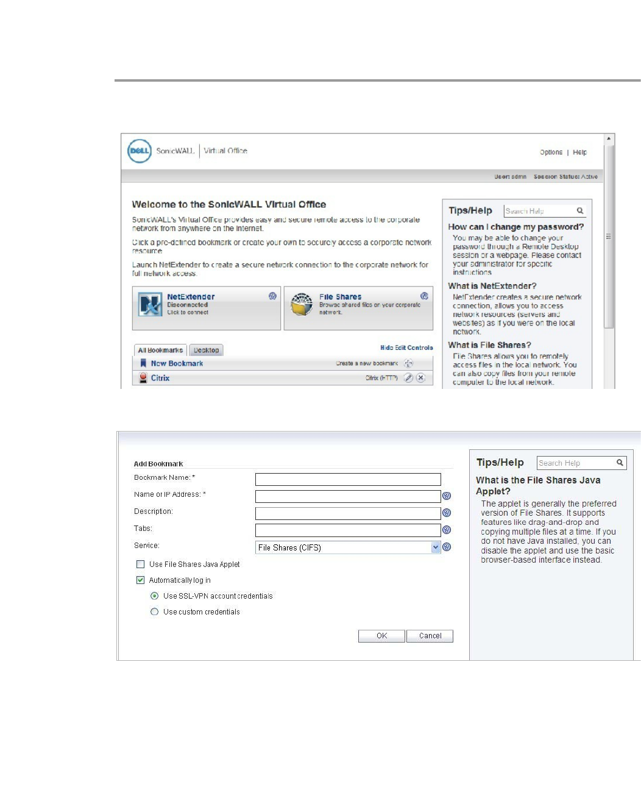Click the vertical scrollbar thumb
The height and width of the screenshot is (812, 641).
pyautogui.click(x=609, y=237)
